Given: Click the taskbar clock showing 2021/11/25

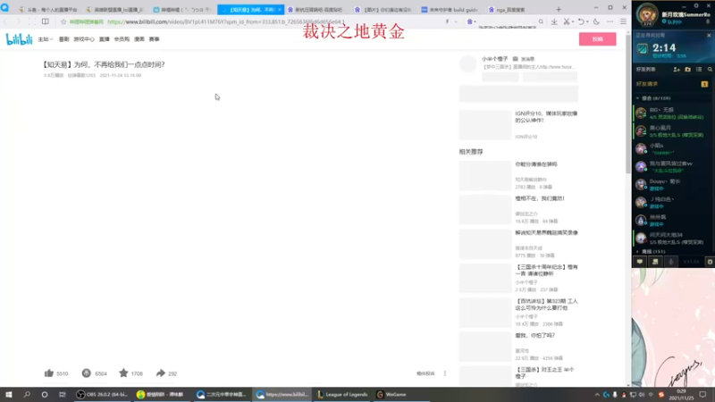Looking at the screenshot, I should (x=681, y=394).
